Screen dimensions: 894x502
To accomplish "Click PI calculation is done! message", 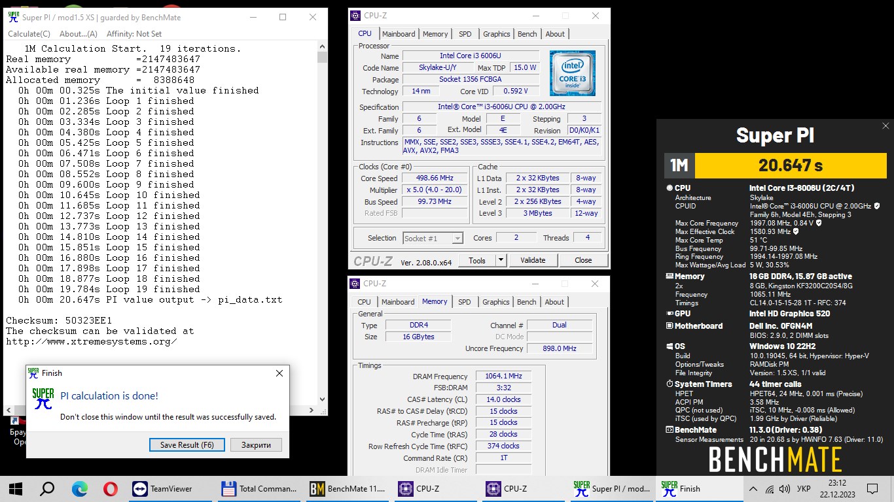I will (109, 395).
